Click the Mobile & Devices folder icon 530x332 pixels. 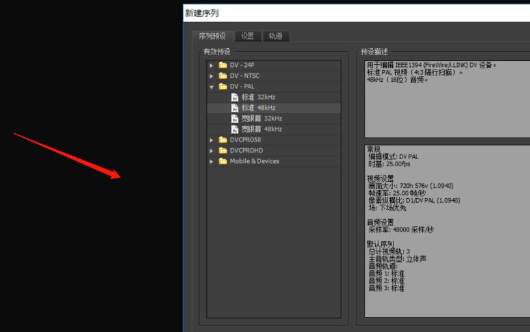(223, 161)
